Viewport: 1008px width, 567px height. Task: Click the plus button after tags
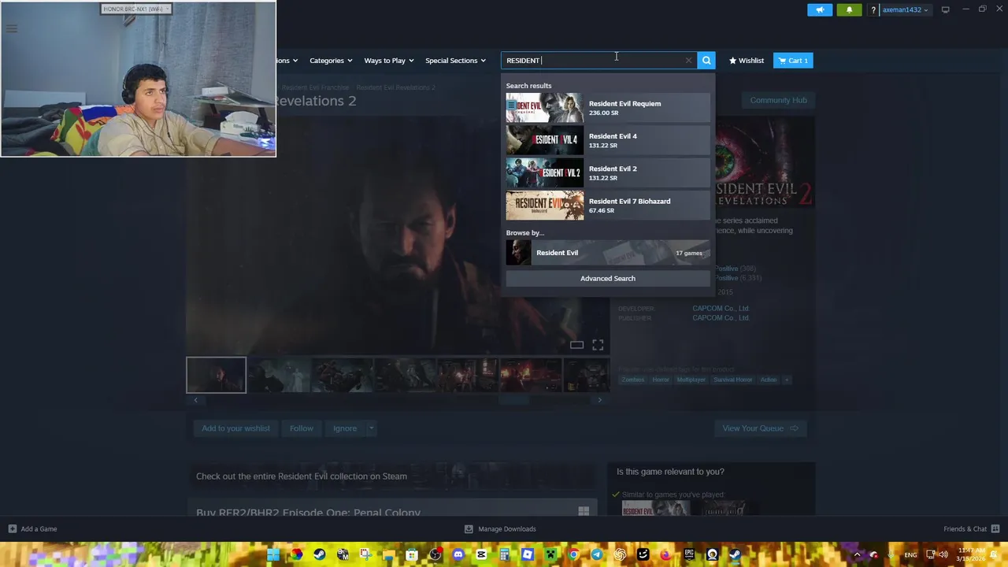pos(786,380)
